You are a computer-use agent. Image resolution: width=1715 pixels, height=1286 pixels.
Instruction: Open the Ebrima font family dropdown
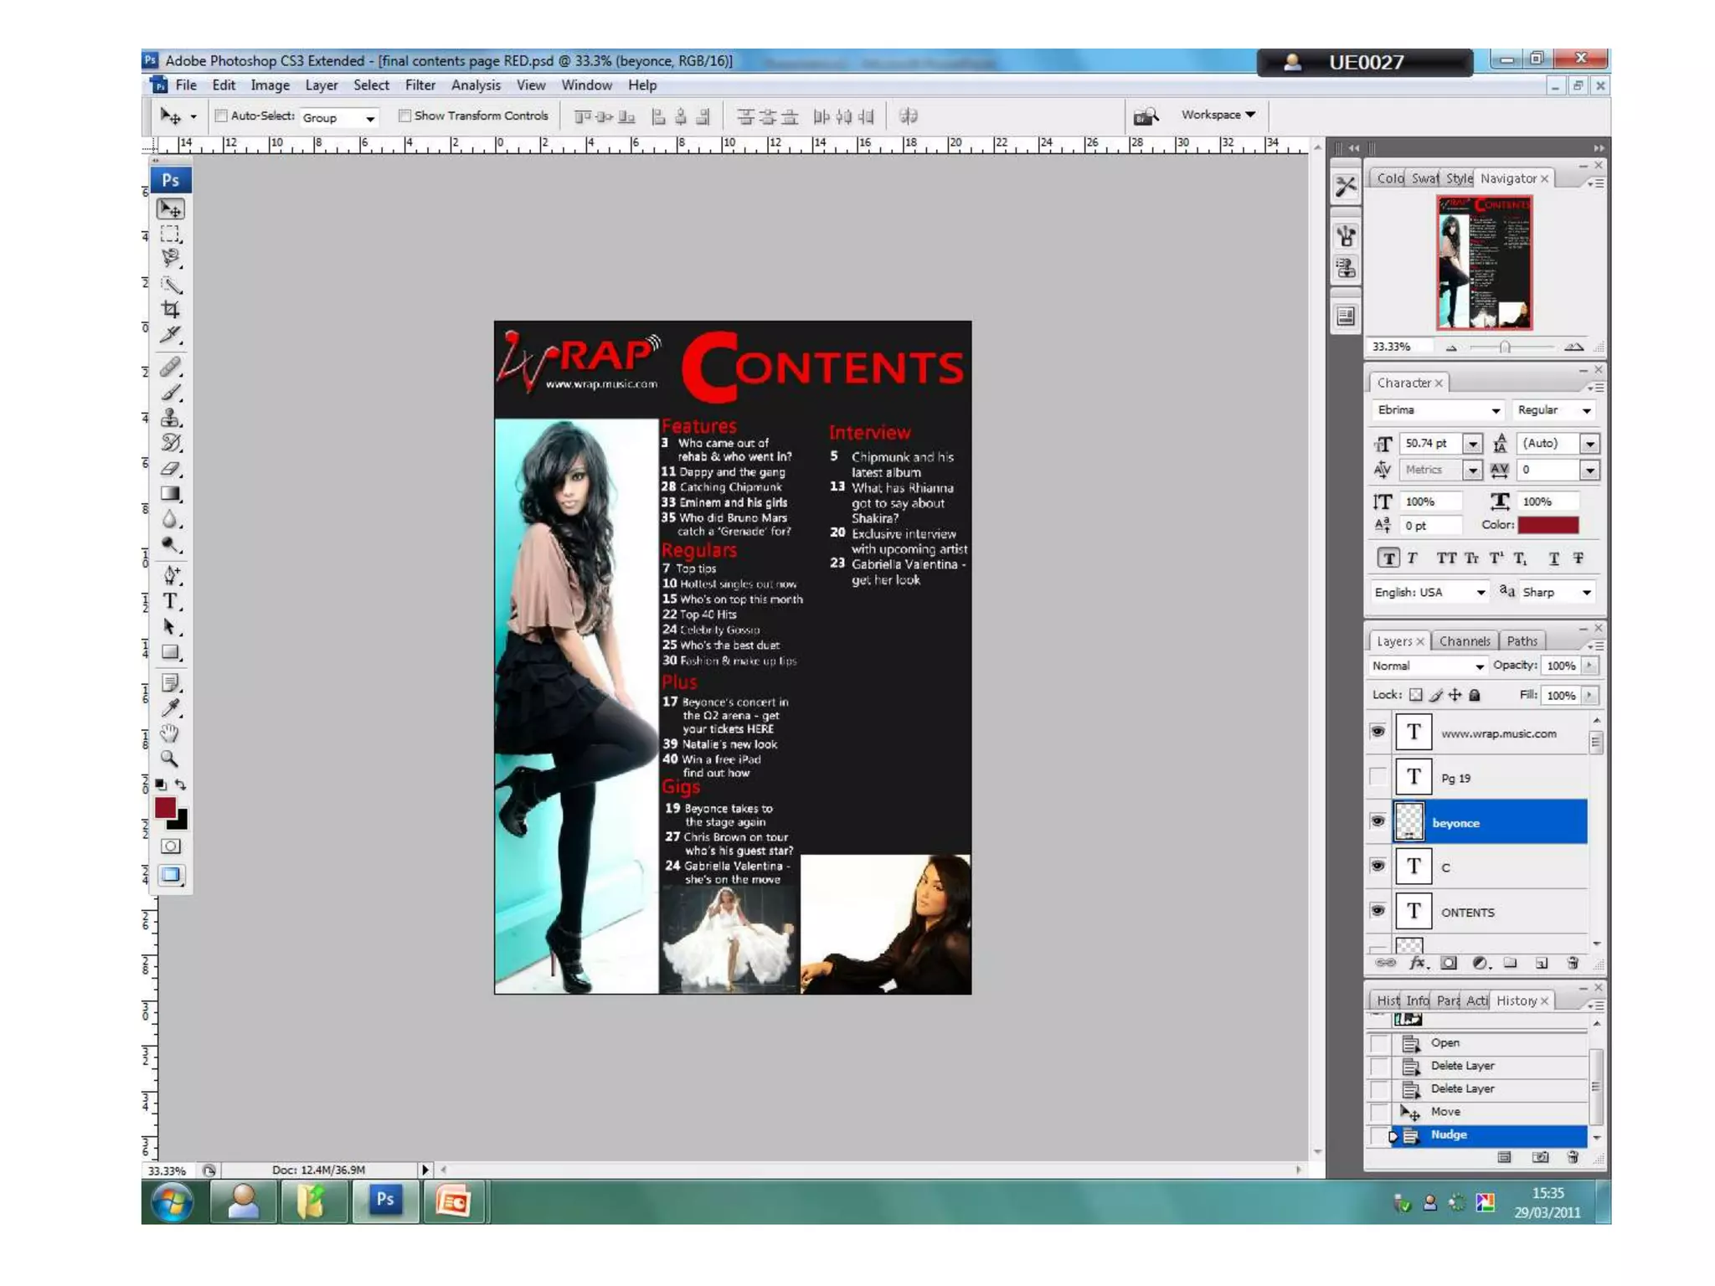pos(1438,410)
